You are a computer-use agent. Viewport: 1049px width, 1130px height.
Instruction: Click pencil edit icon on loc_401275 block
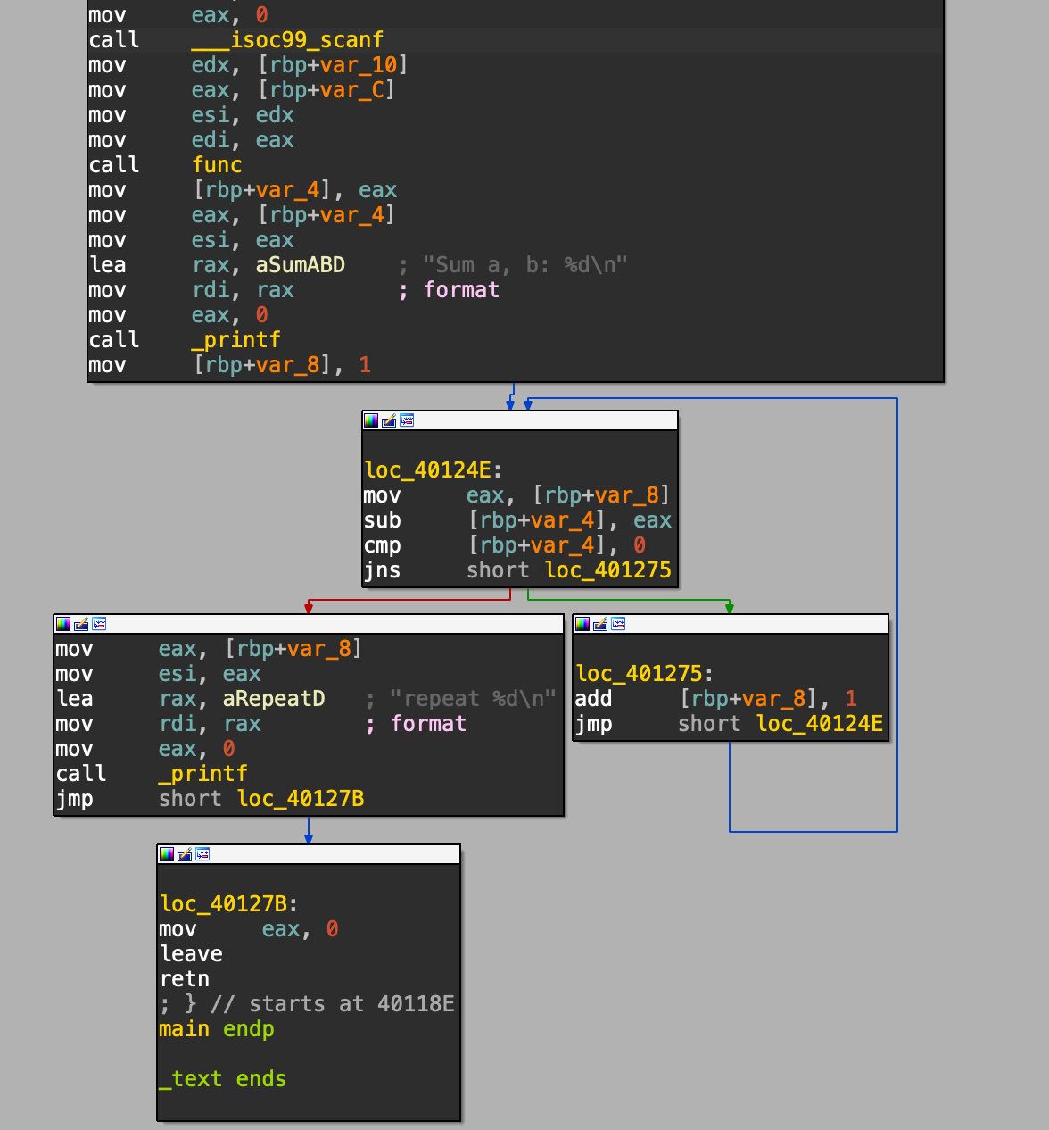click(600, 624)
